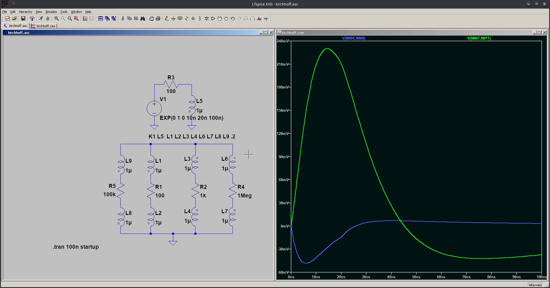Click the .tran 100n startup directive text
This screenshot has width=550, height=288.
[76, 247]
